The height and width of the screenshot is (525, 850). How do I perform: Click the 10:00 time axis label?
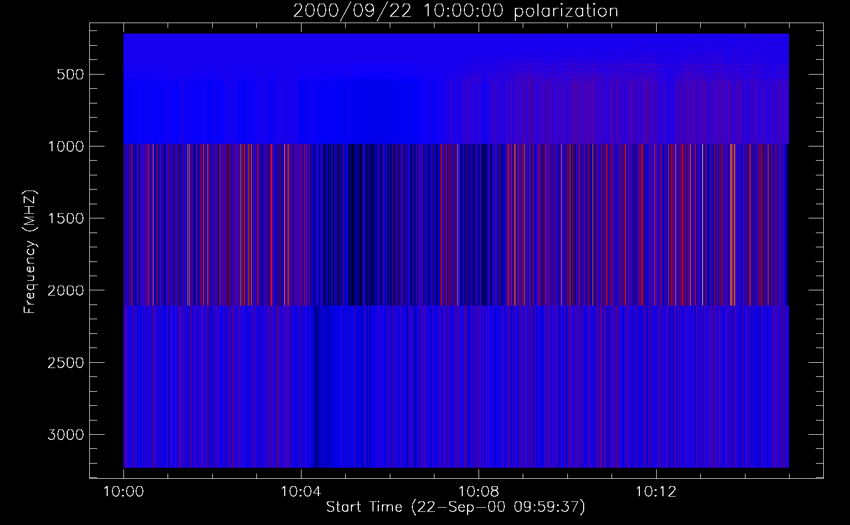[x=123, y=492]
